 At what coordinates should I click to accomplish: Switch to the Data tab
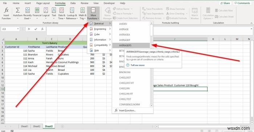pos(73,3)
